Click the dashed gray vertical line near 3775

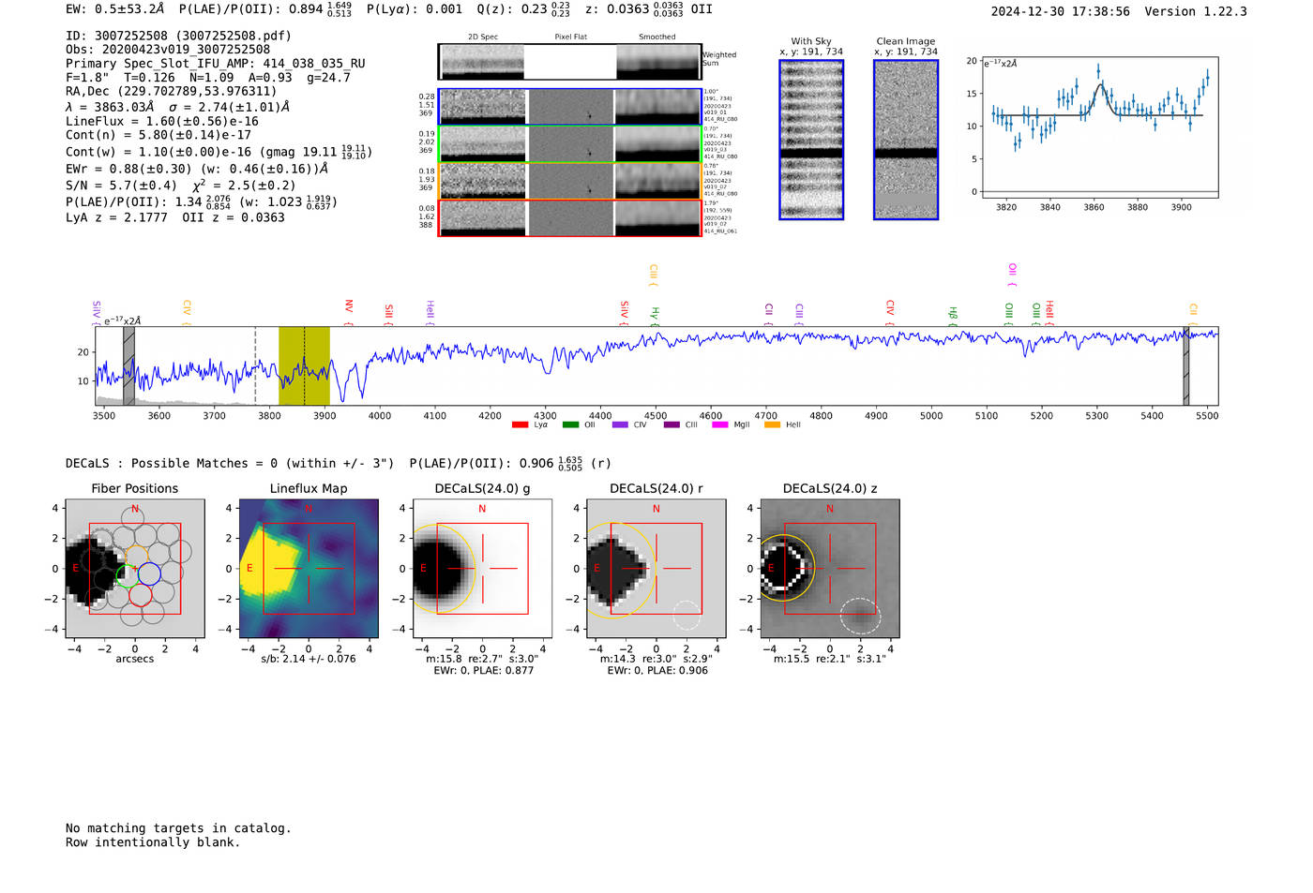tap(255, 365)
